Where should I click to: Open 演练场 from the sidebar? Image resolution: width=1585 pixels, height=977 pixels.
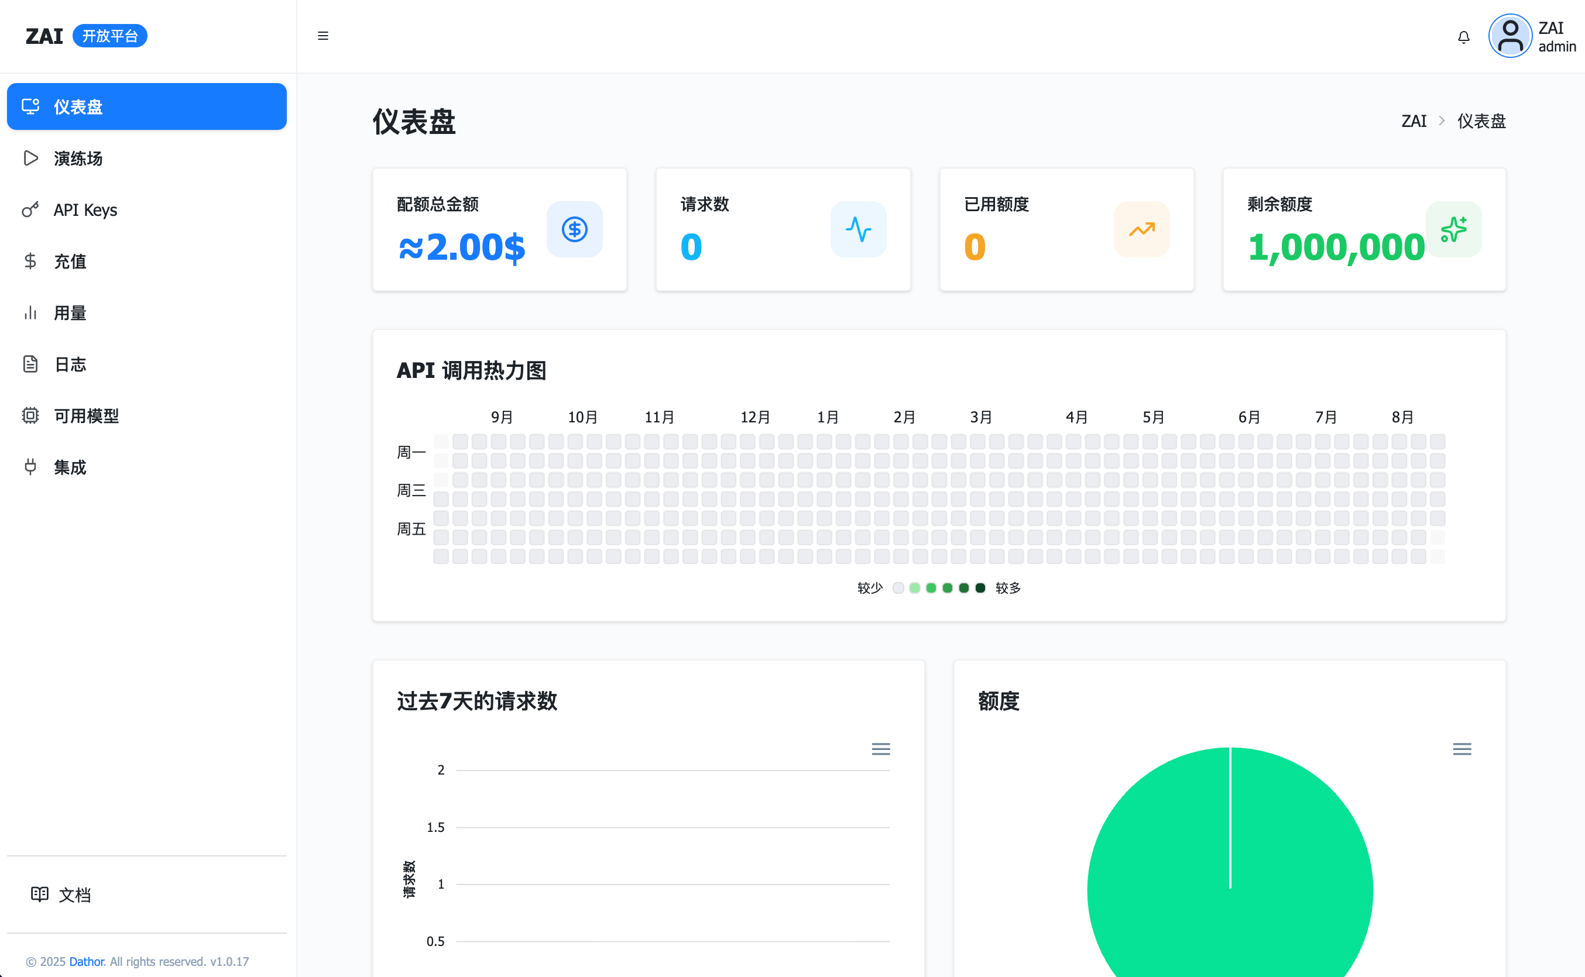pos(78,159)
